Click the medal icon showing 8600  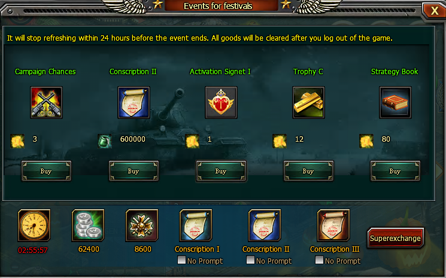point(142,225)
